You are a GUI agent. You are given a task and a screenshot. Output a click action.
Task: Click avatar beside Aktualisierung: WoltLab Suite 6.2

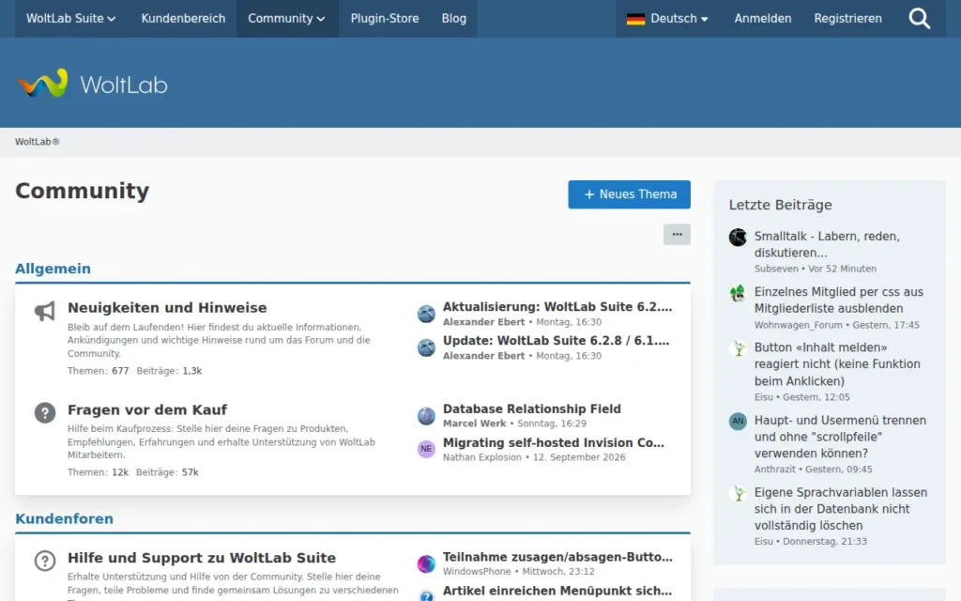pyautogui.click(x=426, y=314)
